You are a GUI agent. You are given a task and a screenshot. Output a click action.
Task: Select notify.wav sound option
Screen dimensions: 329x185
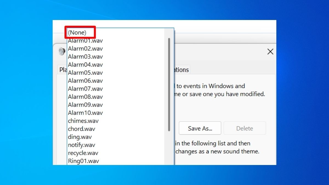click(81, 145)
